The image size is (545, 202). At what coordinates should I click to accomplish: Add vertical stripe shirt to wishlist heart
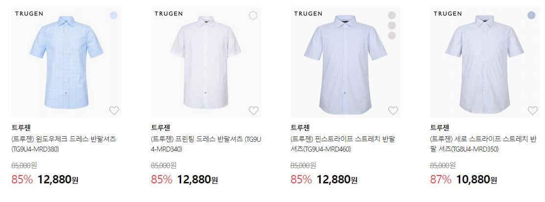tap(532, 111)
